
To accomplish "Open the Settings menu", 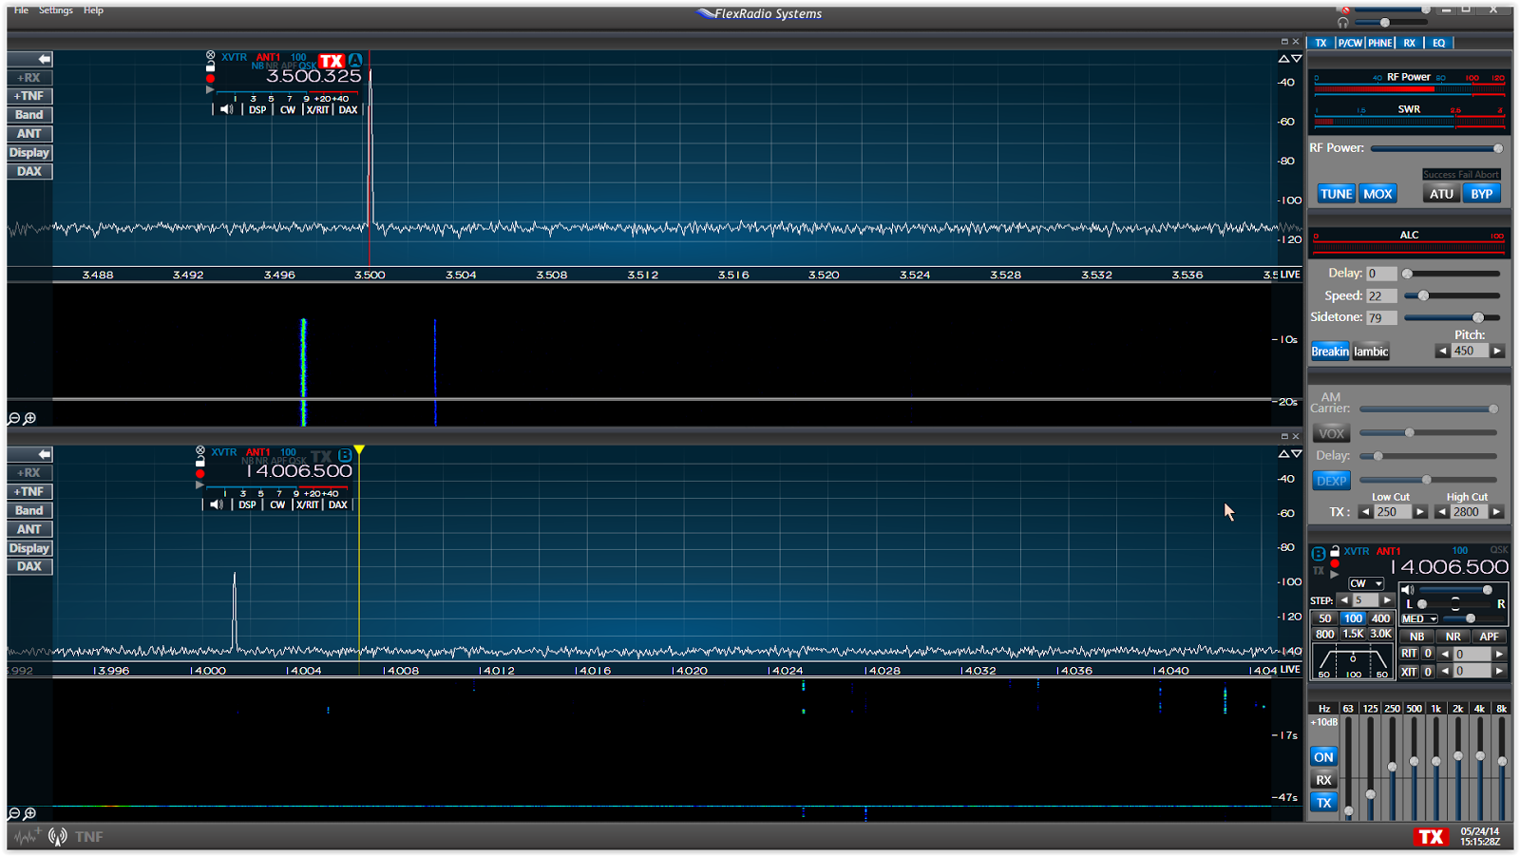I will point(56,10).
